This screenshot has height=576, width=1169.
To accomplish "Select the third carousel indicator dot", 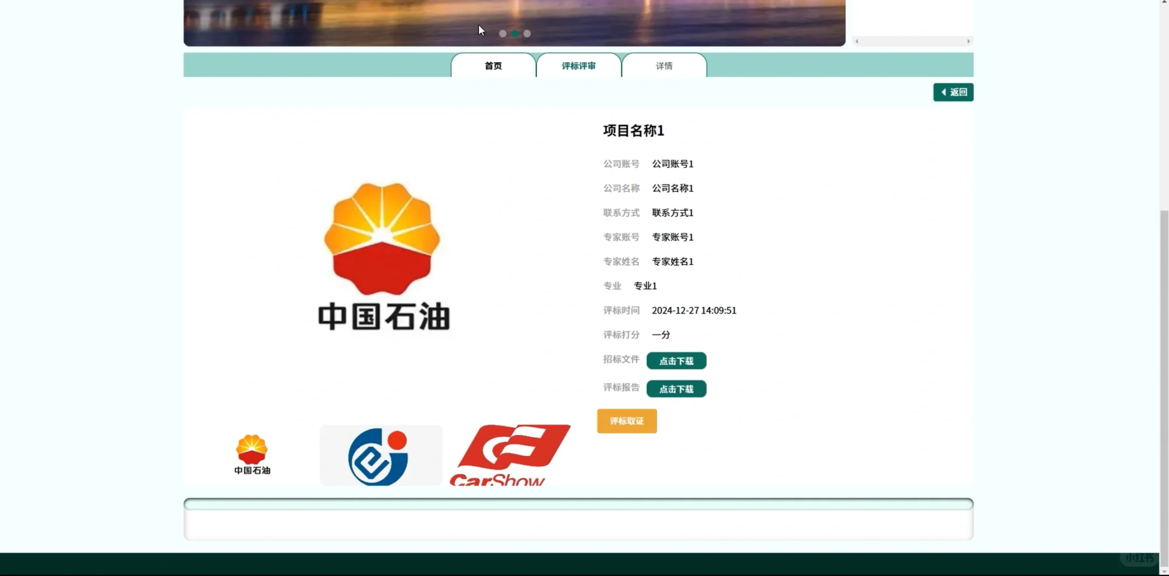I will coord(526,34).
